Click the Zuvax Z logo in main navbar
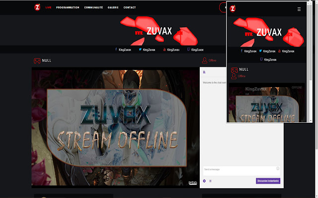The width and height of the screenshot is (318, 198). click(37, 7)
